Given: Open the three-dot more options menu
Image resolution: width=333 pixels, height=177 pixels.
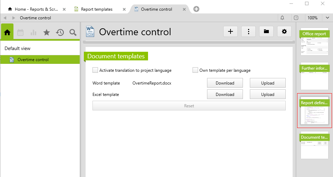Looking at the screenshot, I should coord(248,32).
